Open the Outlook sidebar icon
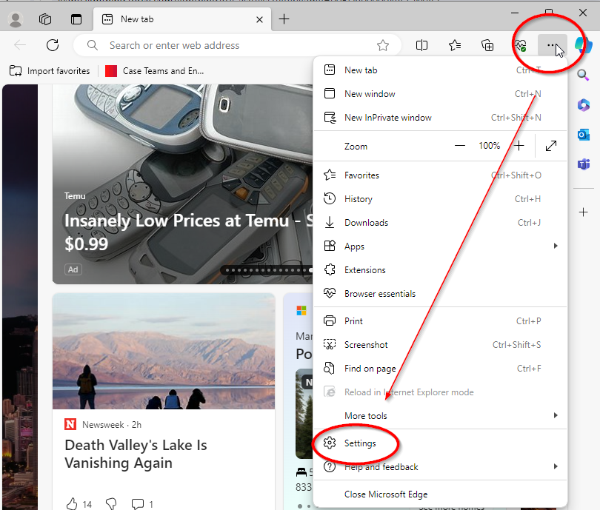 click(x=584, y=134)
